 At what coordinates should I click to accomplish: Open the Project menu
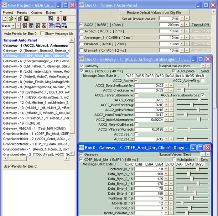click(x=8, y=12)
